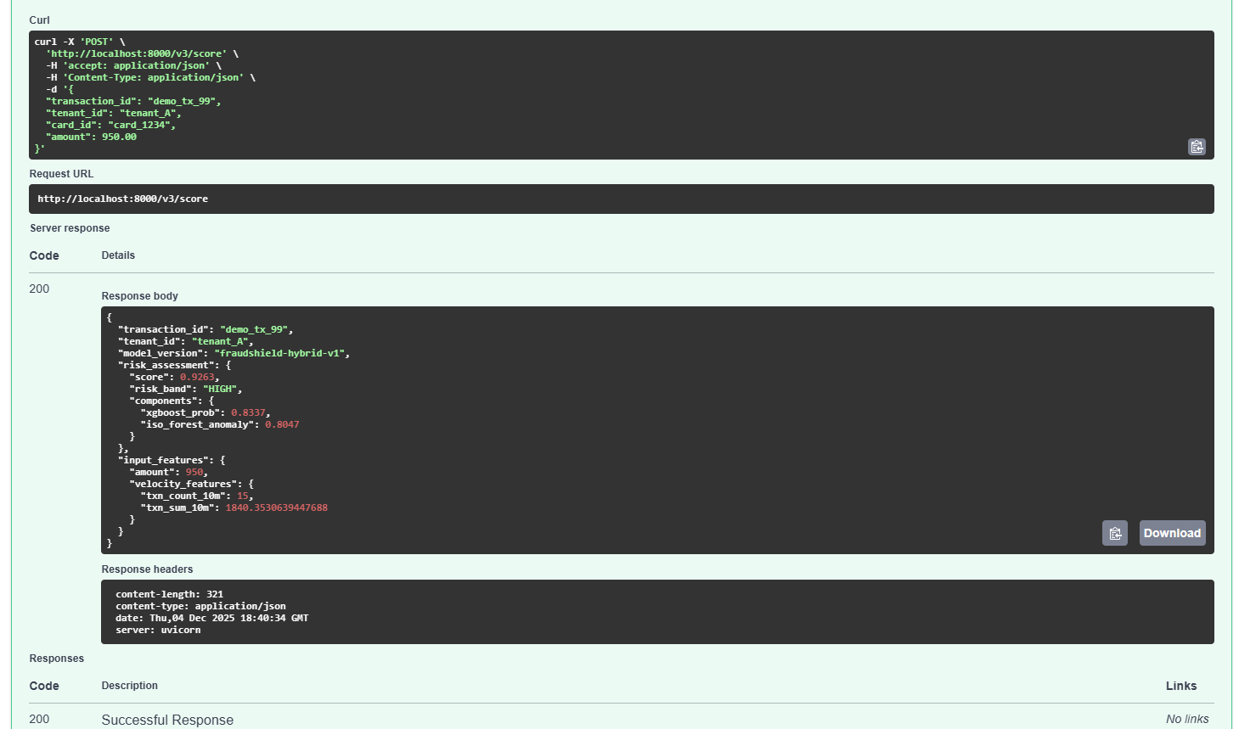Click the Successful Response description

[x=167, y=720]
